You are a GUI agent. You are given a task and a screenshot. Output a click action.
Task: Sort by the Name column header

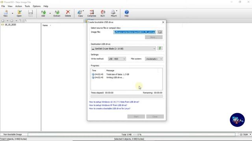45,25
